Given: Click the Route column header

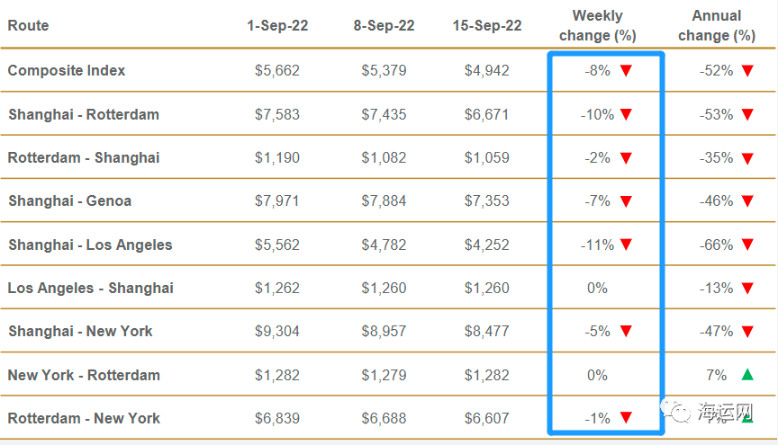Looking at the screenshot, I should [28, 26].
